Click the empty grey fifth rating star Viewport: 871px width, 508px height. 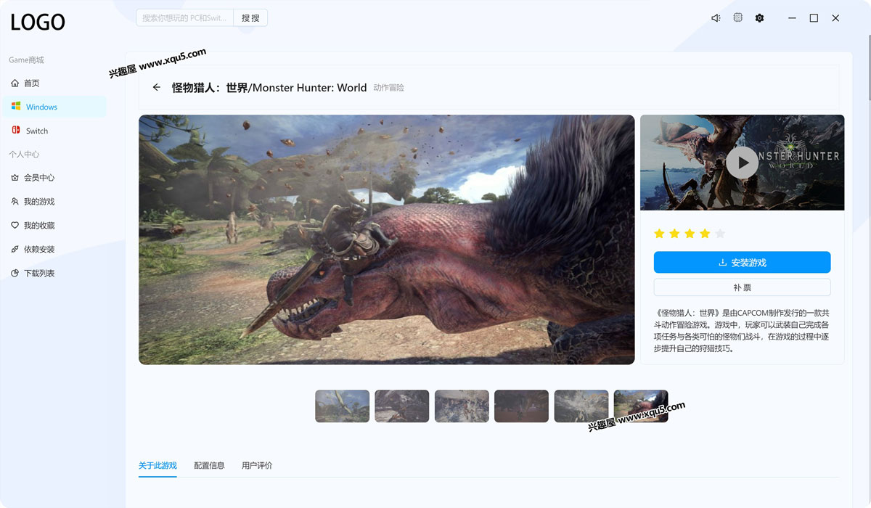coord(720,234)
